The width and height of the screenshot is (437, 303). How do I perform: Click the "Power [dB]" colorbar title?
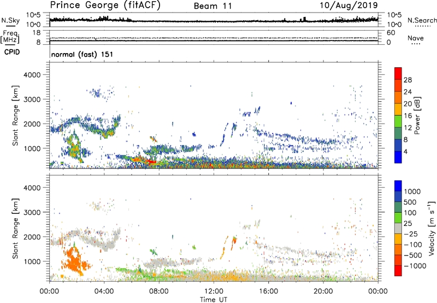point(417,115)
